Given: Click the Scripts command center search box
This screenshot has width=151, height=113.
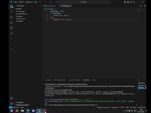Looking at the screenshot, I should pyautogui.click(x=83, y=2).
